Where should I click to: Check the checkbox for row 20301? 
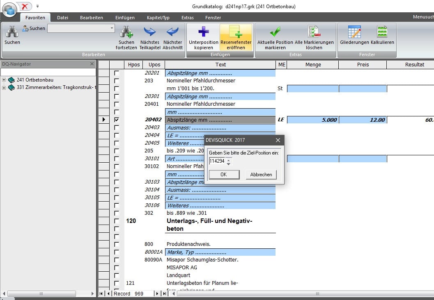pyautogui.click(x=117, y=96)
